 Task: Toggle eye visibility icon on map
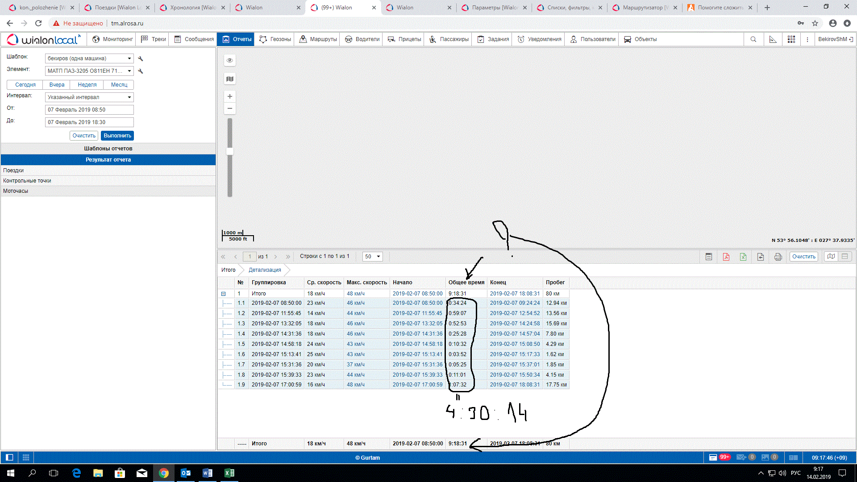point(230,60)
